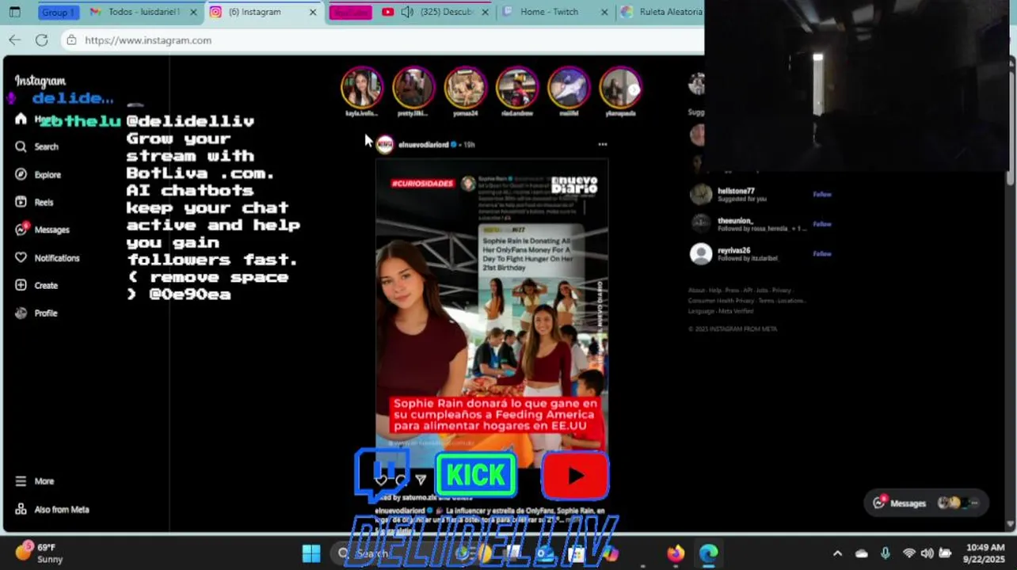
Task: Open the taskbar volume control
Action: [927, 553]
